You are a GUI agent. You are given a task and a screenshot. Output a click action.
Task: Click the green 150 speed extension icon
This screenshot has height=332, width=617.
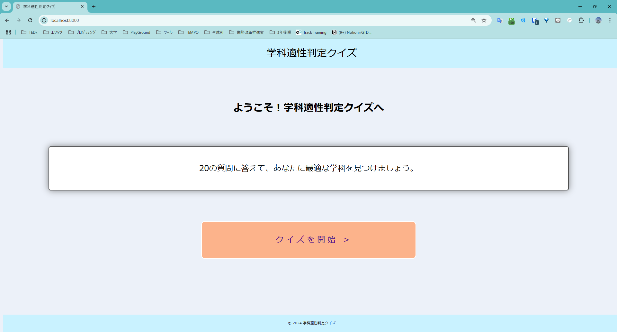pyautogui.click(x=511, y=20)
